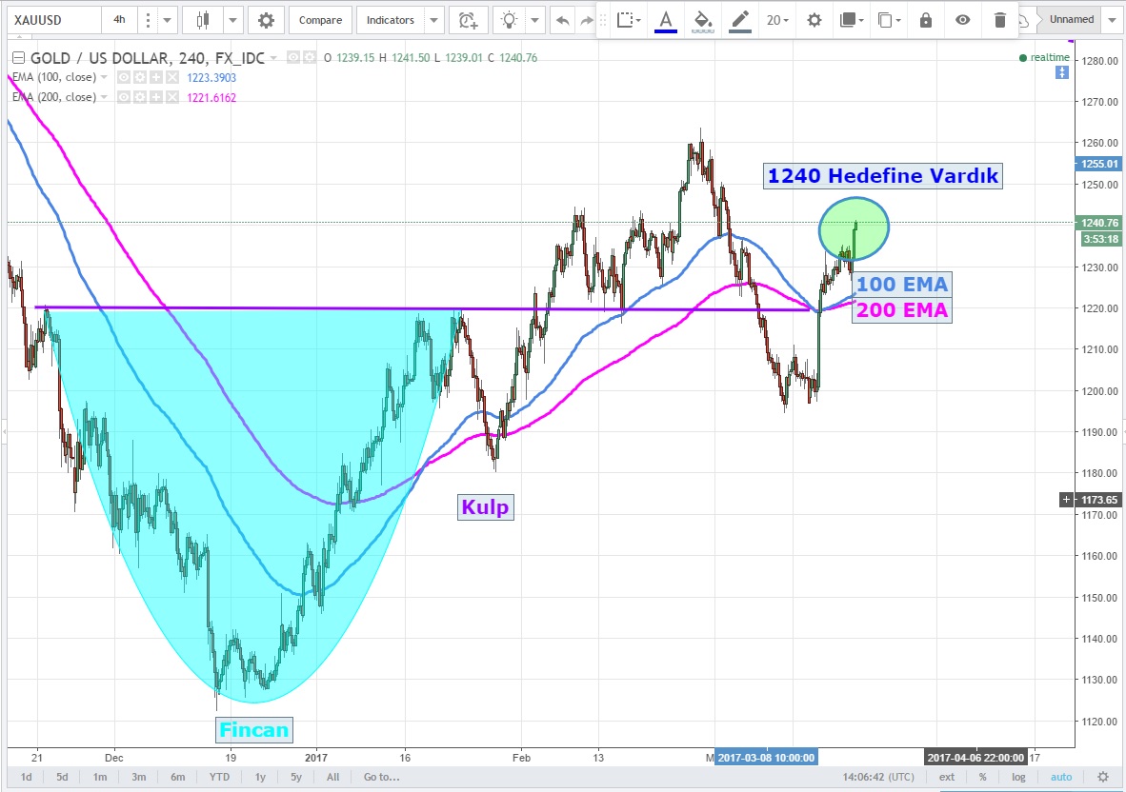Click the candlestick chart style icon

[202, 20]
